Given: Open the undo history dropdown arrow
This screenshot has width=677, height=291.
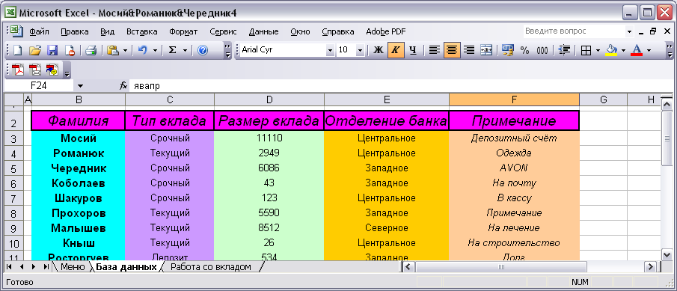Looking at the screenshot, I should [x=155, y=51].
